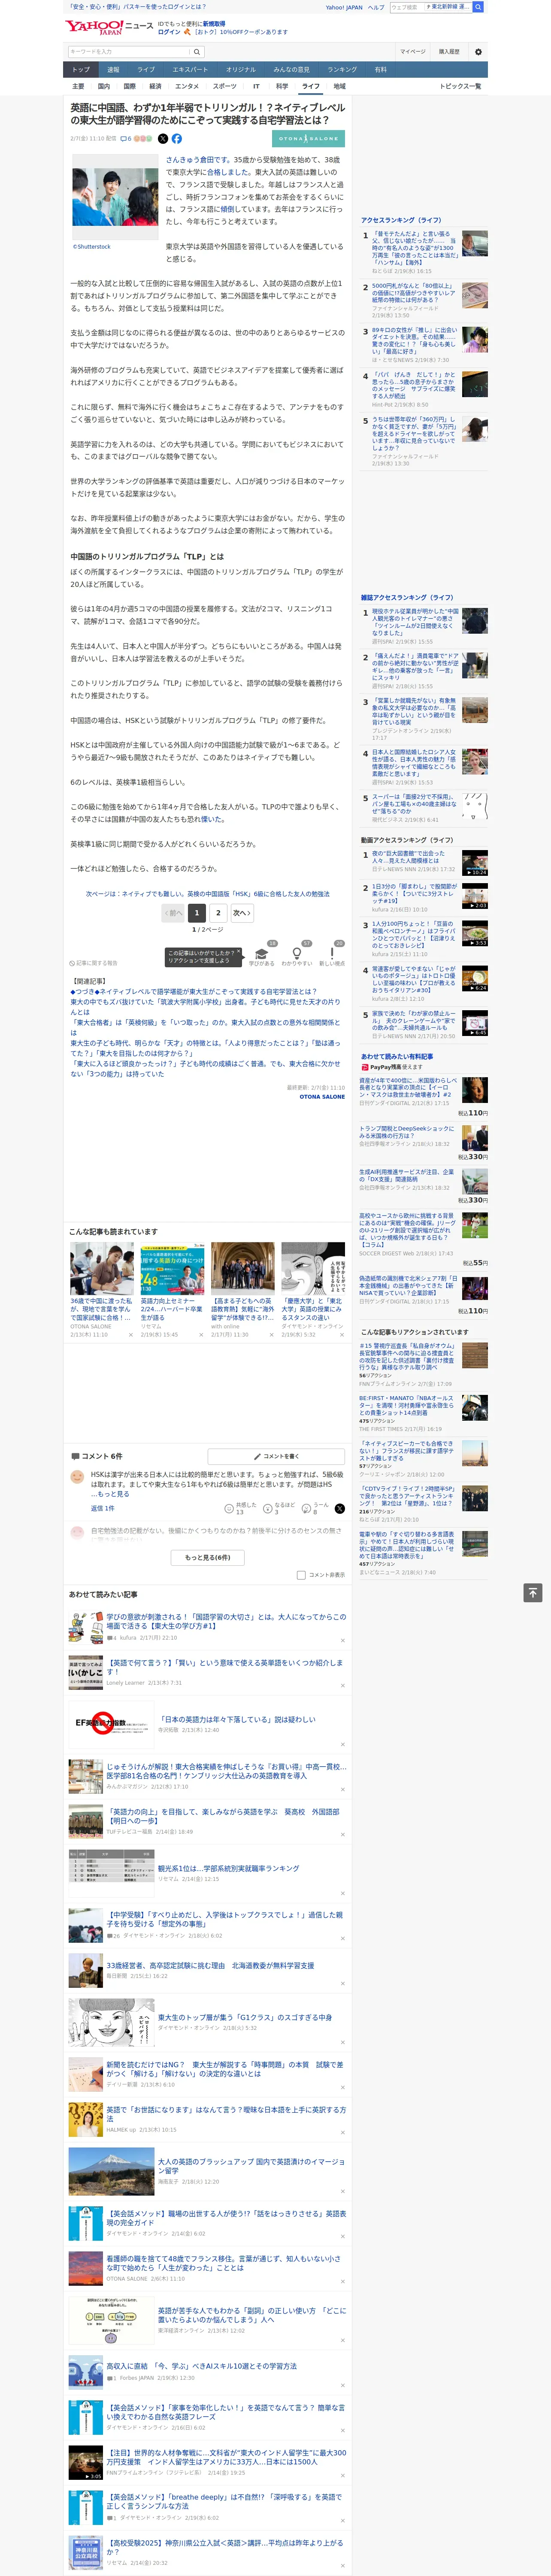Viewport: 551px width, 2576px height.
Task: Click ログイン link in header
Action: tap(169, 32)
